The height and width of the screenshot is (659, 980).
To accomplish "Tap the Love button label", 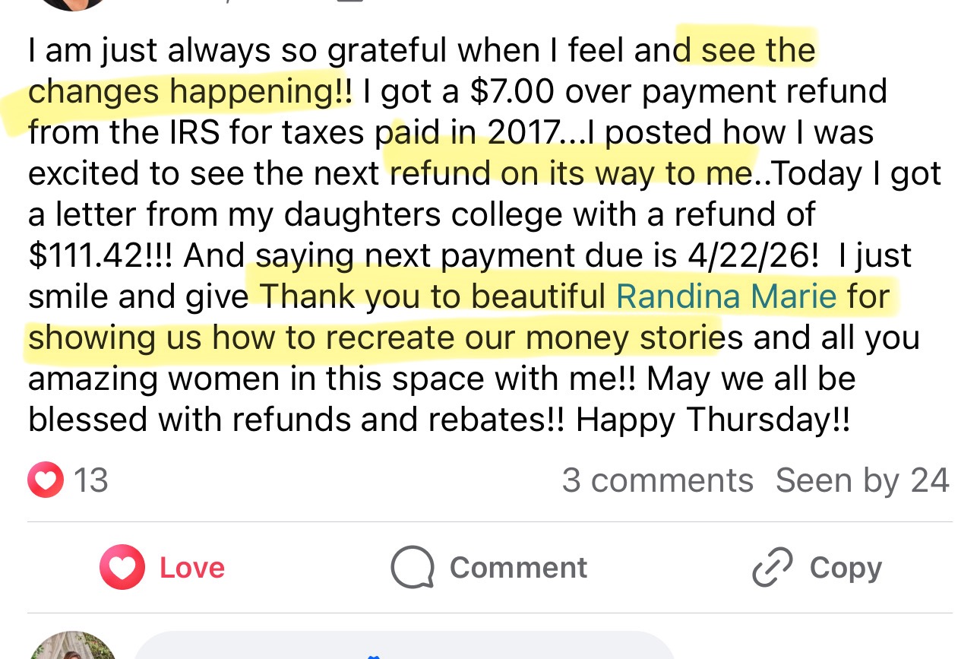I will click(x=191, y=568).
